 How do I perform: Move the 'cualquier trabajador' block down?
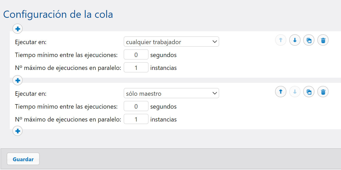295,41
